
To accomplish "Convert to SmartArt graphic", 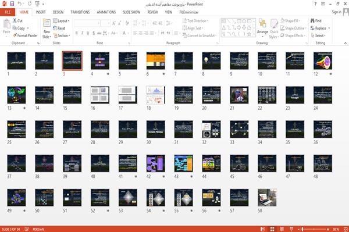I will tap(199, 35).
